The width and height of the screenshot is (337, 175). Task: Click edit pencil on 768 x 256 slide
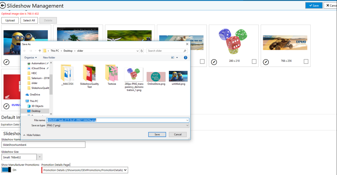(266, 62)
